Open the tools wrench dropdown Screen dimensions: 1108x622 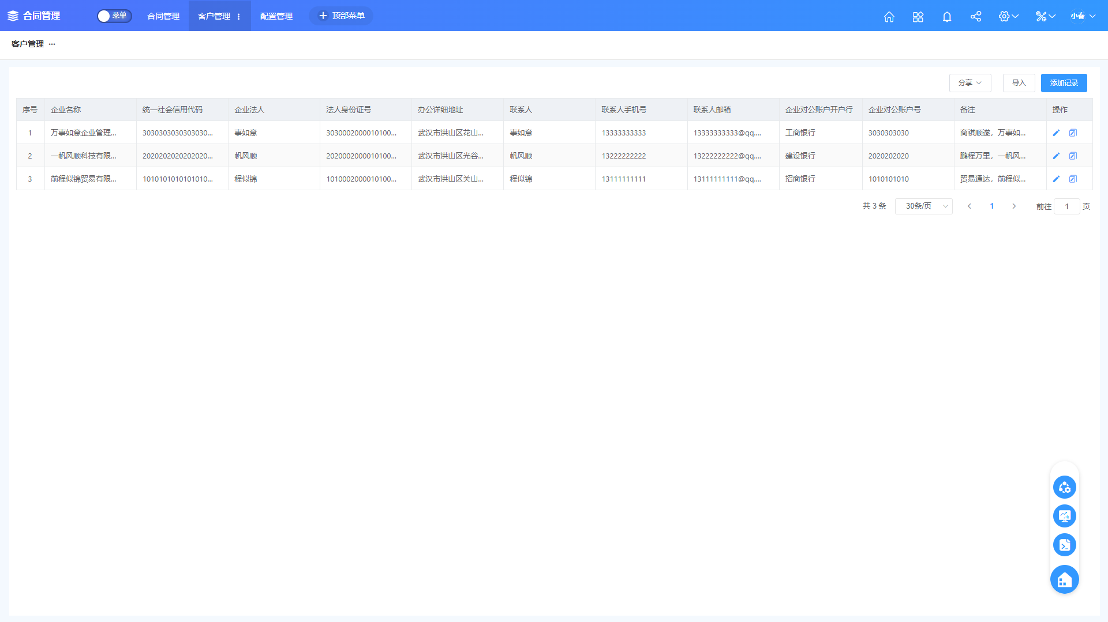1045,16
